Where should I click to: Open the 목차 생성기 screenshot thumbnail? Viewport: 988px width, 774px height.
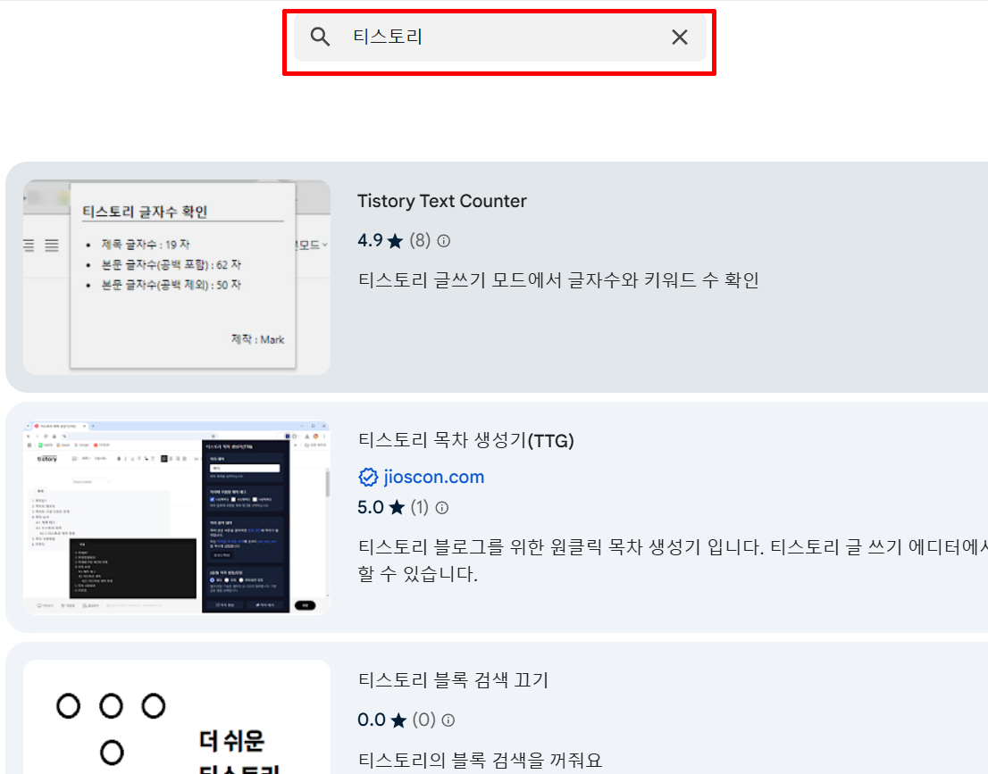coord(177,517)
